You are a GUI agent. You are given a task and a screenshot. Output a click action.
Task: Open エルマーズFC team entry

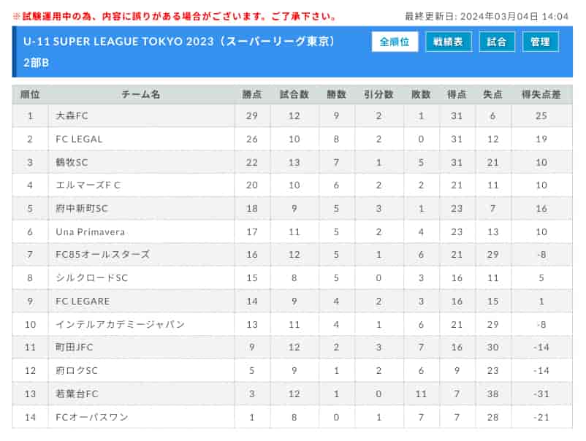[88, 185]
